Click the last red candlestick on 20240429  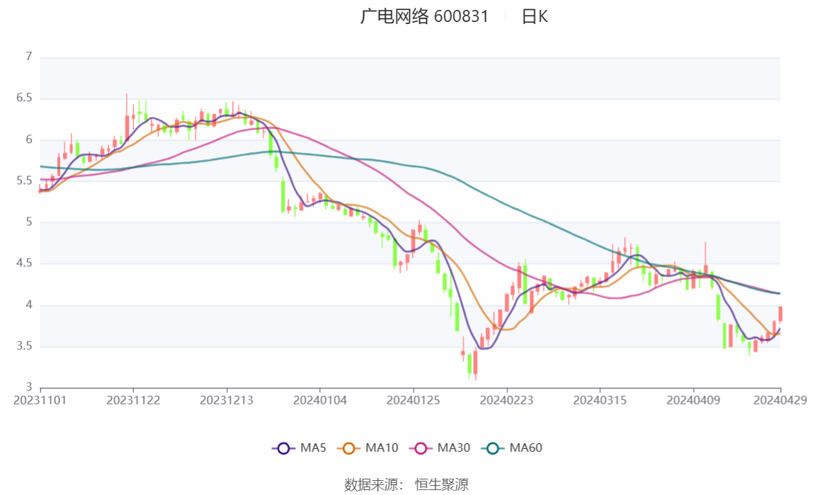click(780, 314)
